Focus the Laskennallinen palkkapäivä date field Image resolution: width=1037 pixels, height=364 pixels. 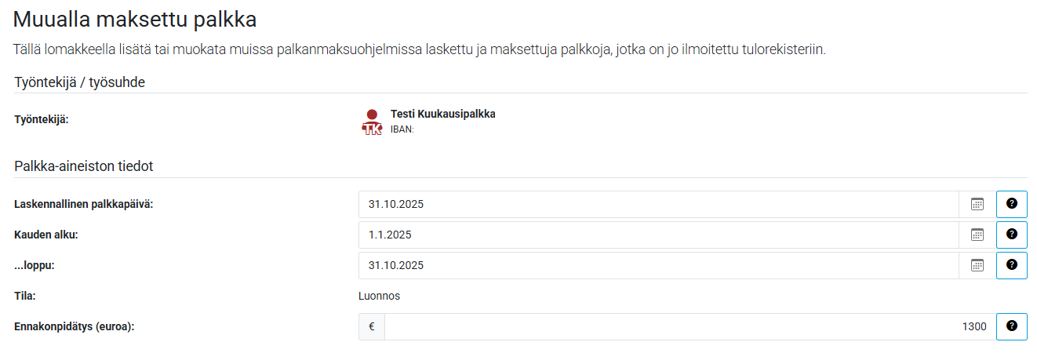pos(659,204)
